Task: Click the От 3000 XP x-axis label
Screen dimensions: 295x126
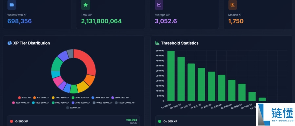Action: click(216, 106)
